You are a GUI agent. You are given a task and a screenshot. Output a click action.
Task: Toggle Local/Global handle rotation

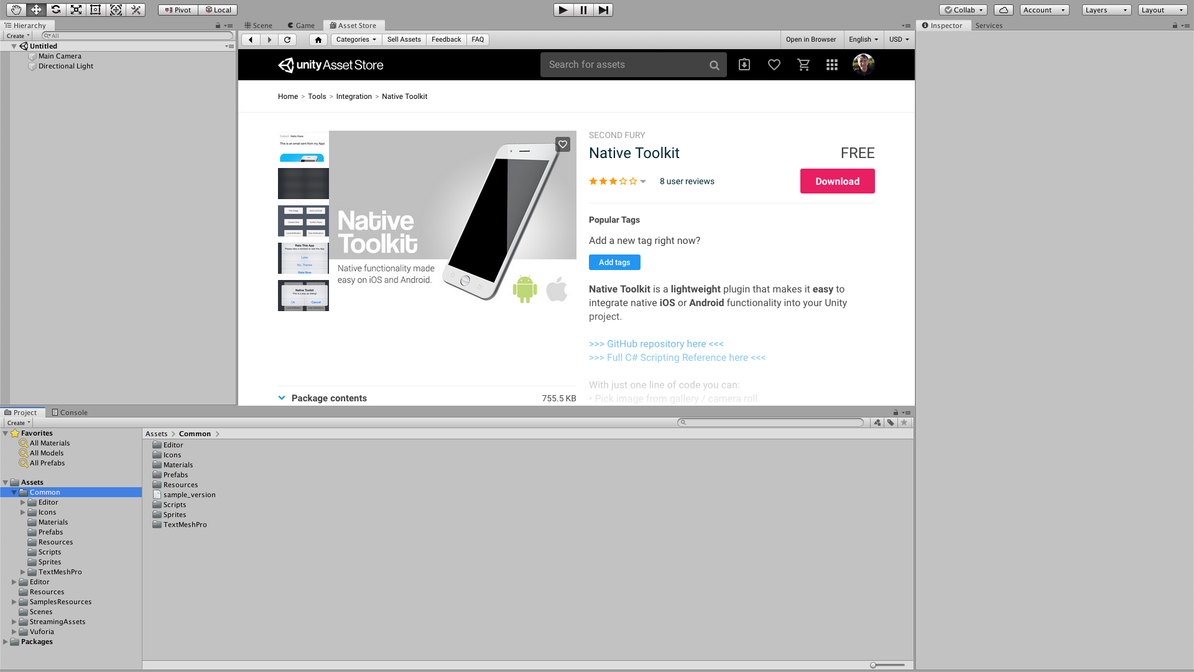click(218, 10)
